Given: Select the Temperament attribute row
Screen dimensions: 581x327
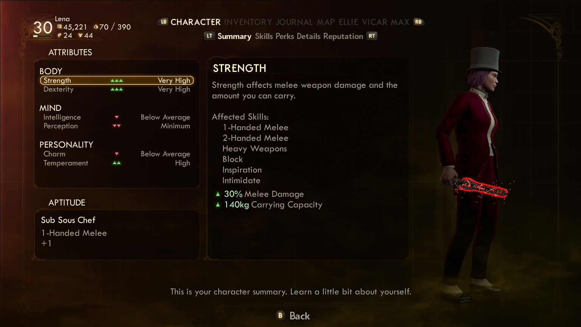Looking at the screenshot, I should (117, 163).
